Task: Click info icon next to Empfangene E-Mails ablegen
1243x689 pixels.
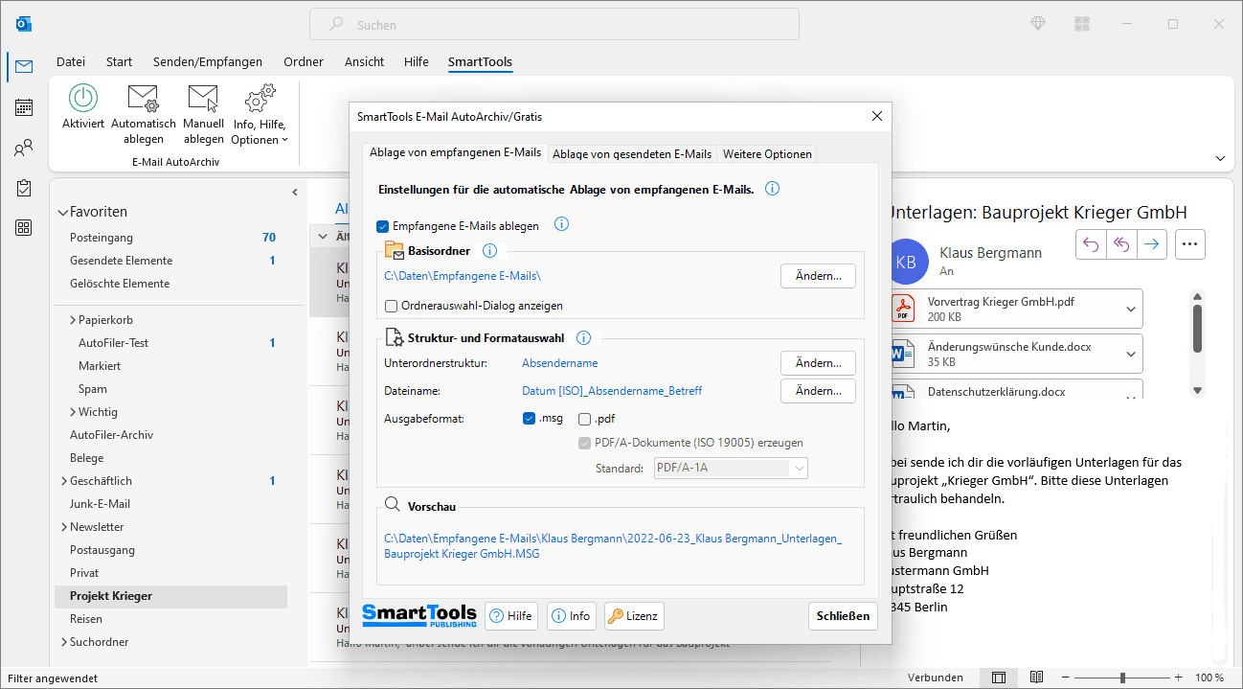Action: click(x=562, y=225)
